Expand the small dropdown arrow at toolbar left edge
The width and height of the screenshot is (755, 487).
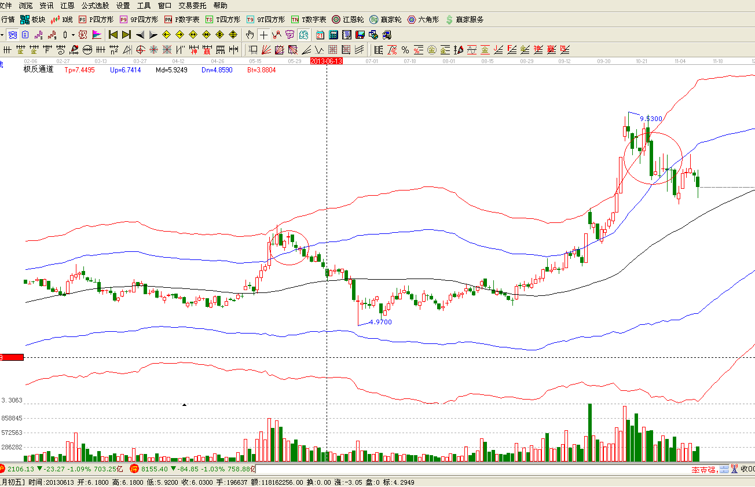click(x=2, y=35)
